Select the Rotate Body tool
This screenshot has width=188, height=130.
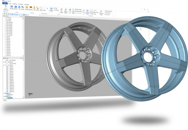point(78,11)
